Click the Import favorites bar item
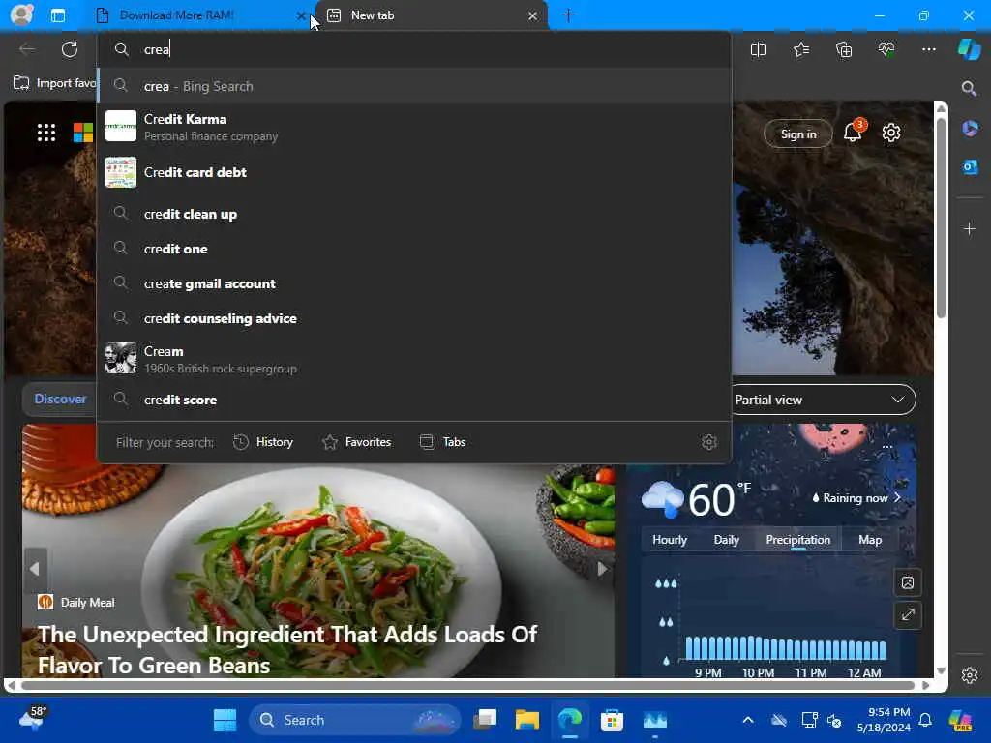991x743 pixels. click(x=54, y=83)
